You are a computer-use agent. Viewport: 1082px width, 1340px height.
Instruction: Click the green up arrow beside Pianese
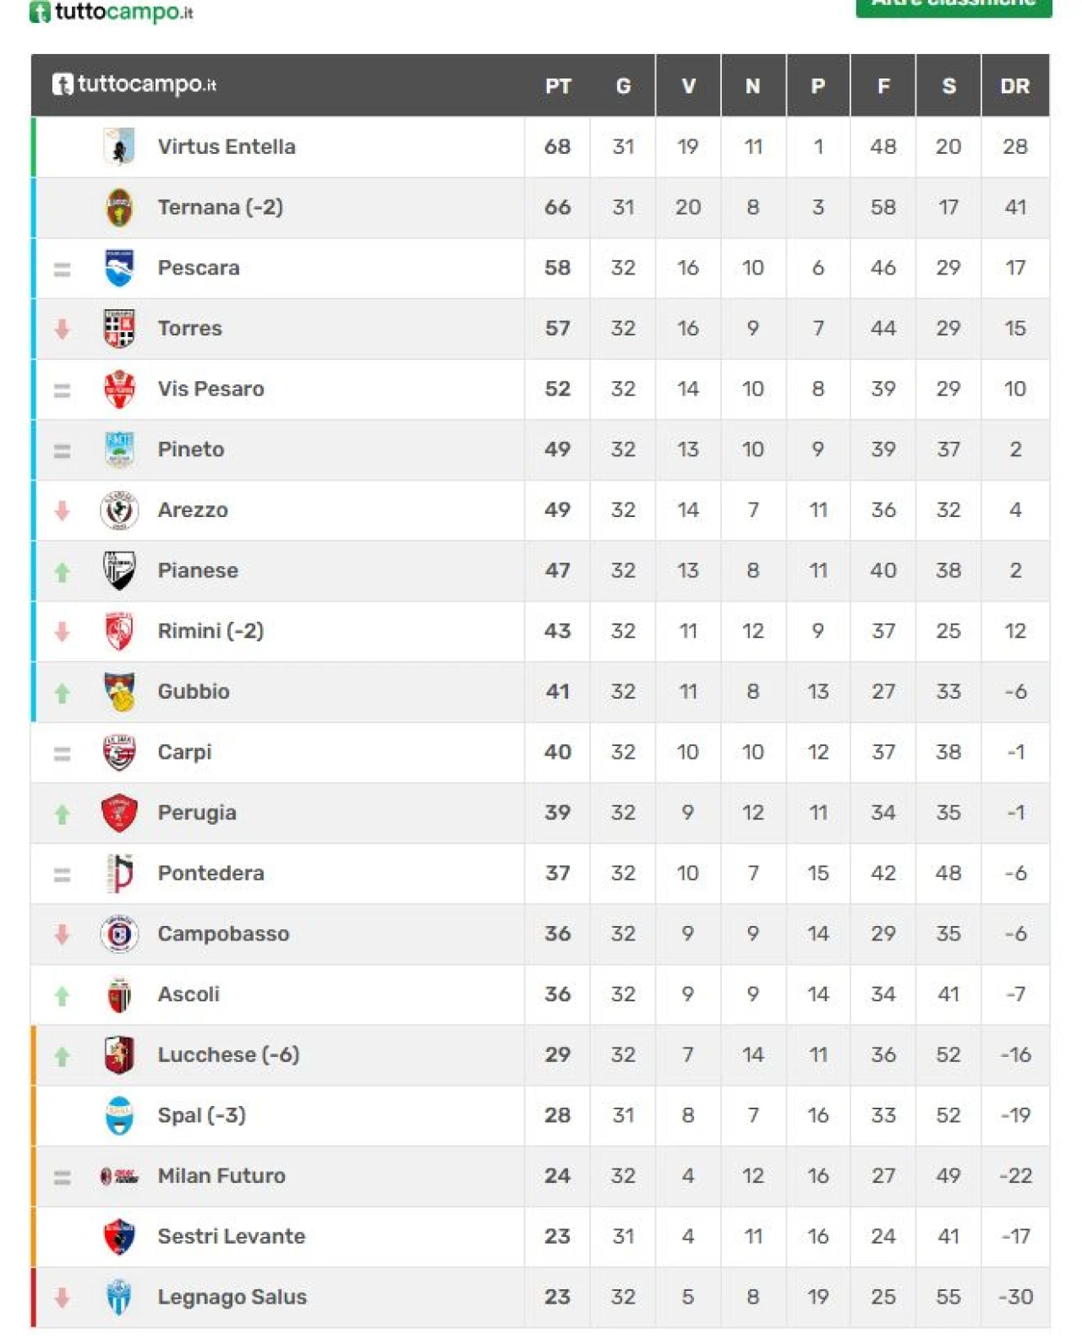62,572
